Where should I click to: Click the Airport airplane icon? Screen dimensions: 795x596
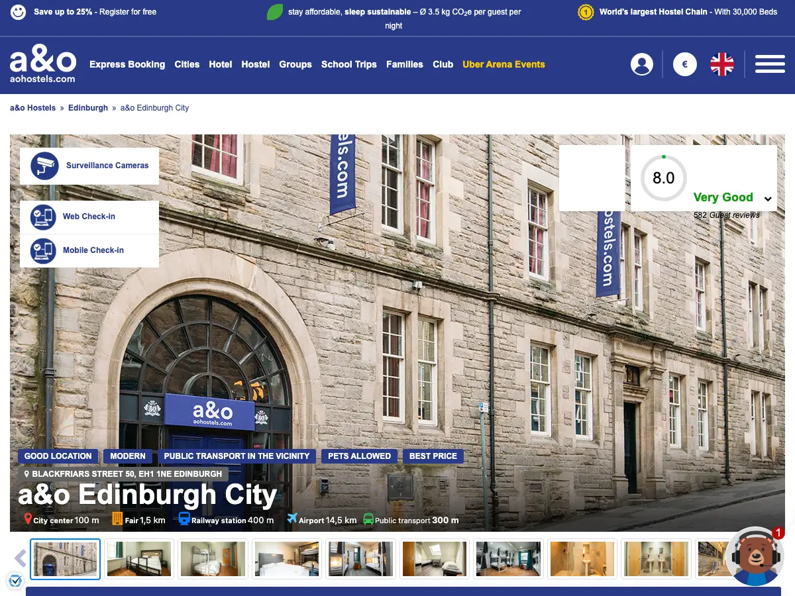(292, 519)
